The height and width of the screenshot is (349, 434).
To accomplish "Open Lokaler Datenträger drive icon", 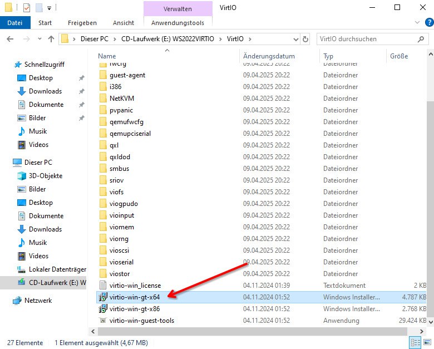I will [21, 269].
